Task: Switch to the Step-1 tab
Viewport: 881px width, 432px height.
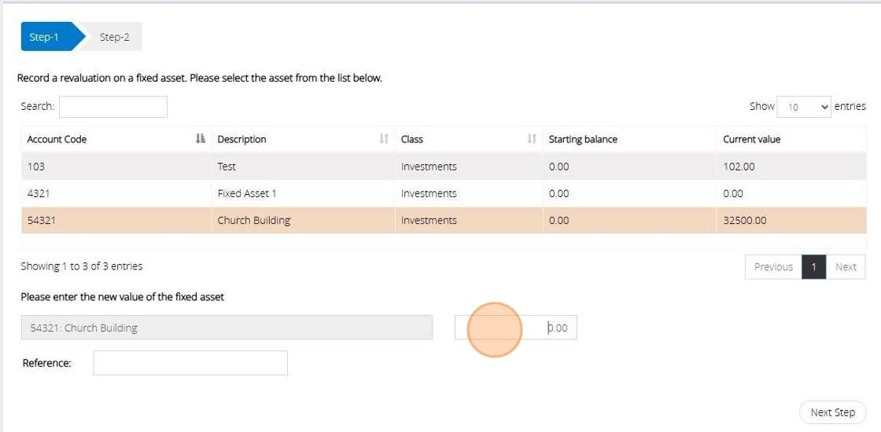Action: pyautogui.click(x=46, y=37)
